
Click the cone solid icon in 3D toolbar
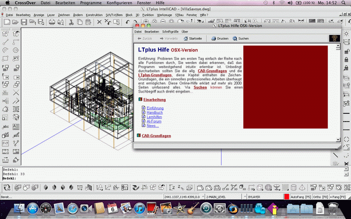[x=302, y=187]
